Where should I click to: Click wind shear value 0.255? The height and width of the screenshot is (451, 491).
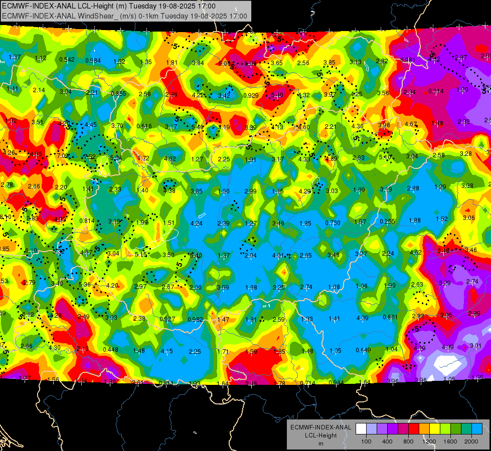pos(387,221)
